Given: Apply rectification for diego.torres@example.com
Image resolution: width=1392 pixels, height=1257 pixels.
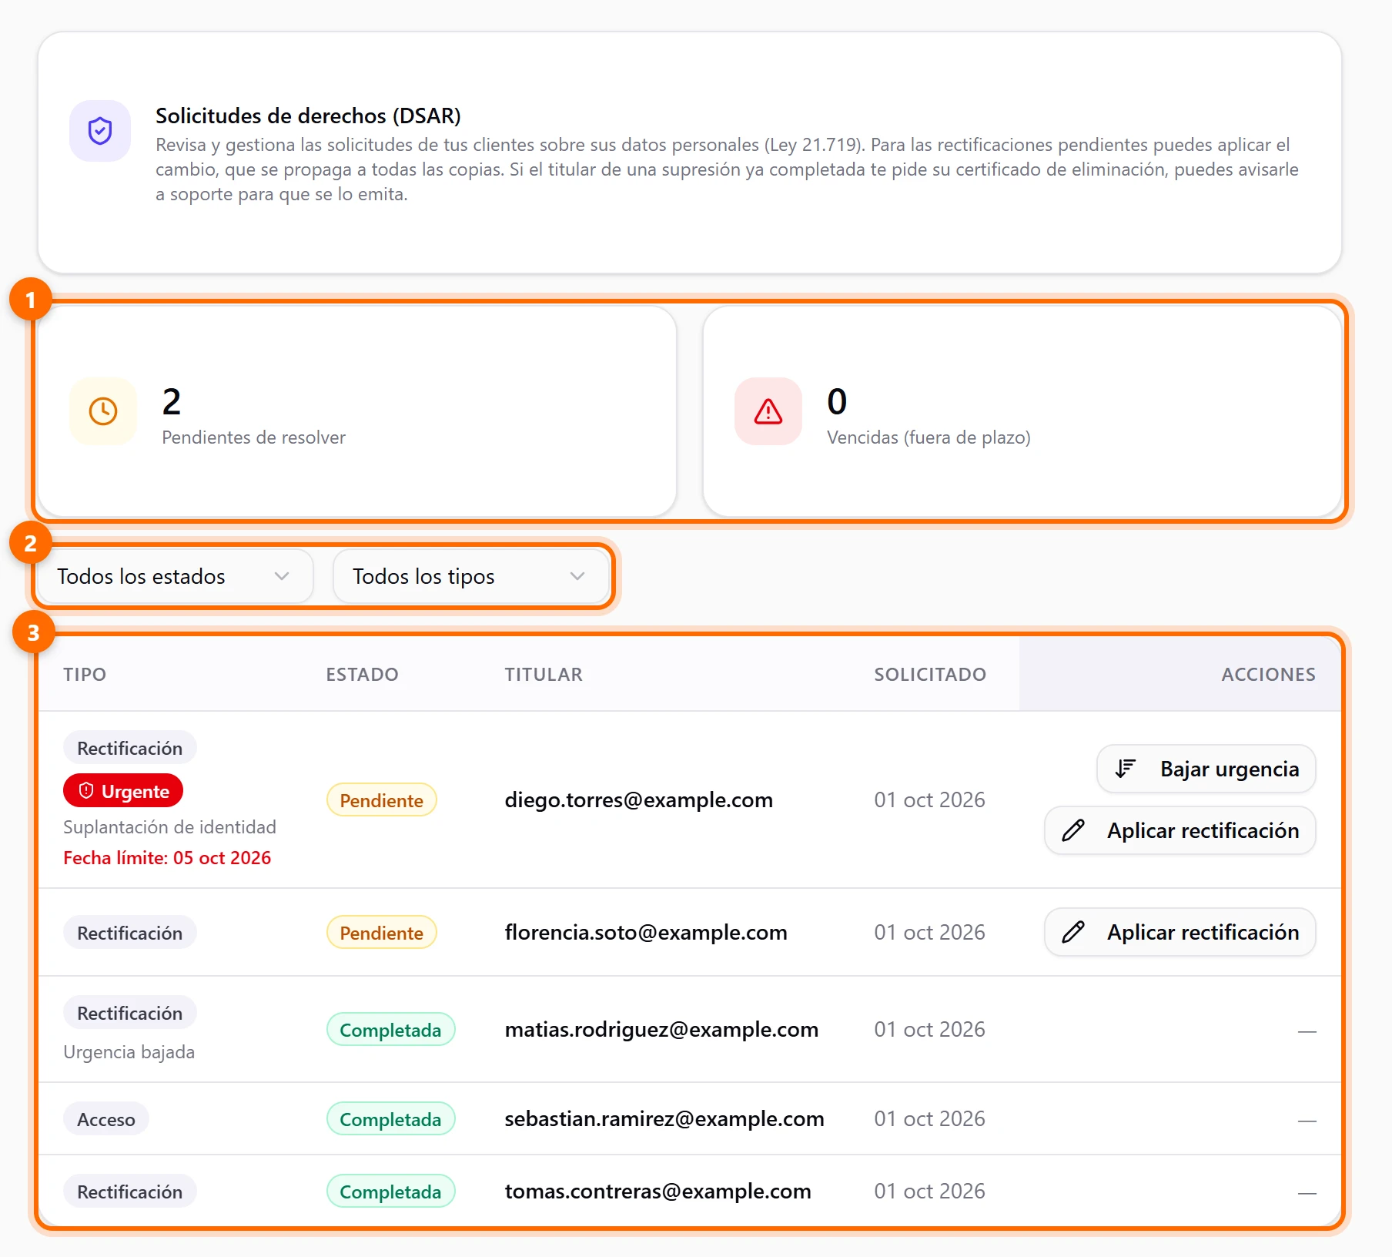Looking at the screenshot, I should (x=1180, y=830).
